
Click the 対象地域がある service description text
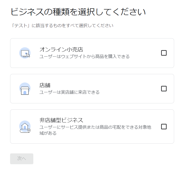point(95,130)
